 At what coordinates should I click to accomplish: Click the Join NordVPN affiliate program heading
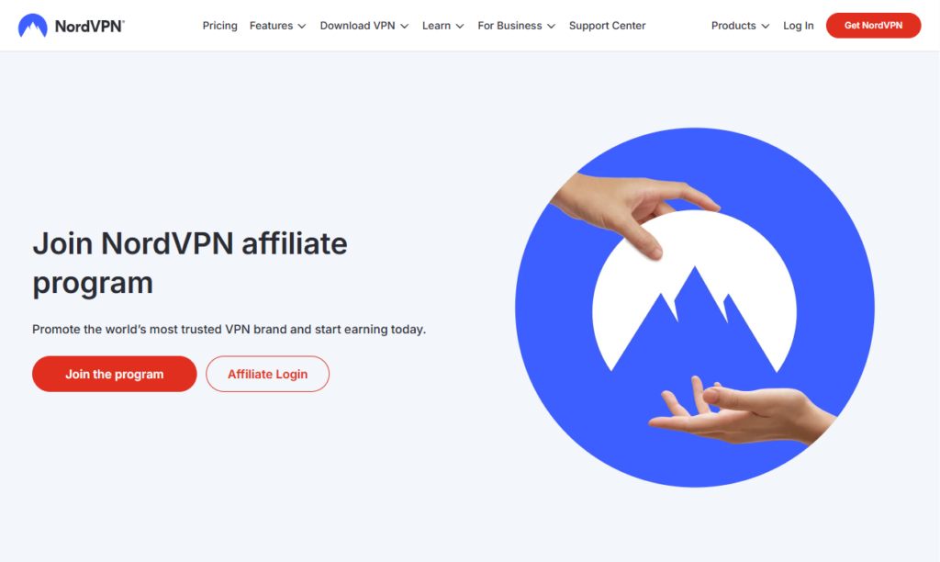click(x=190, y=263)
